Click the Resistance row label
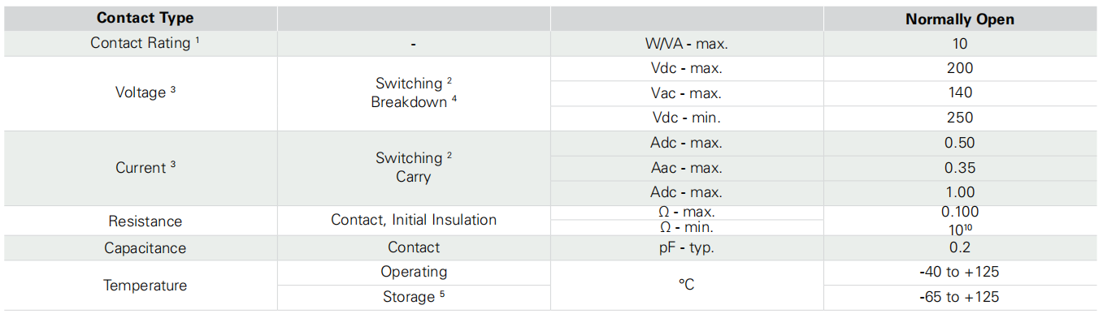Viewport: 1103px width, 318px height. pyautogui.click(x=145, y=221)
